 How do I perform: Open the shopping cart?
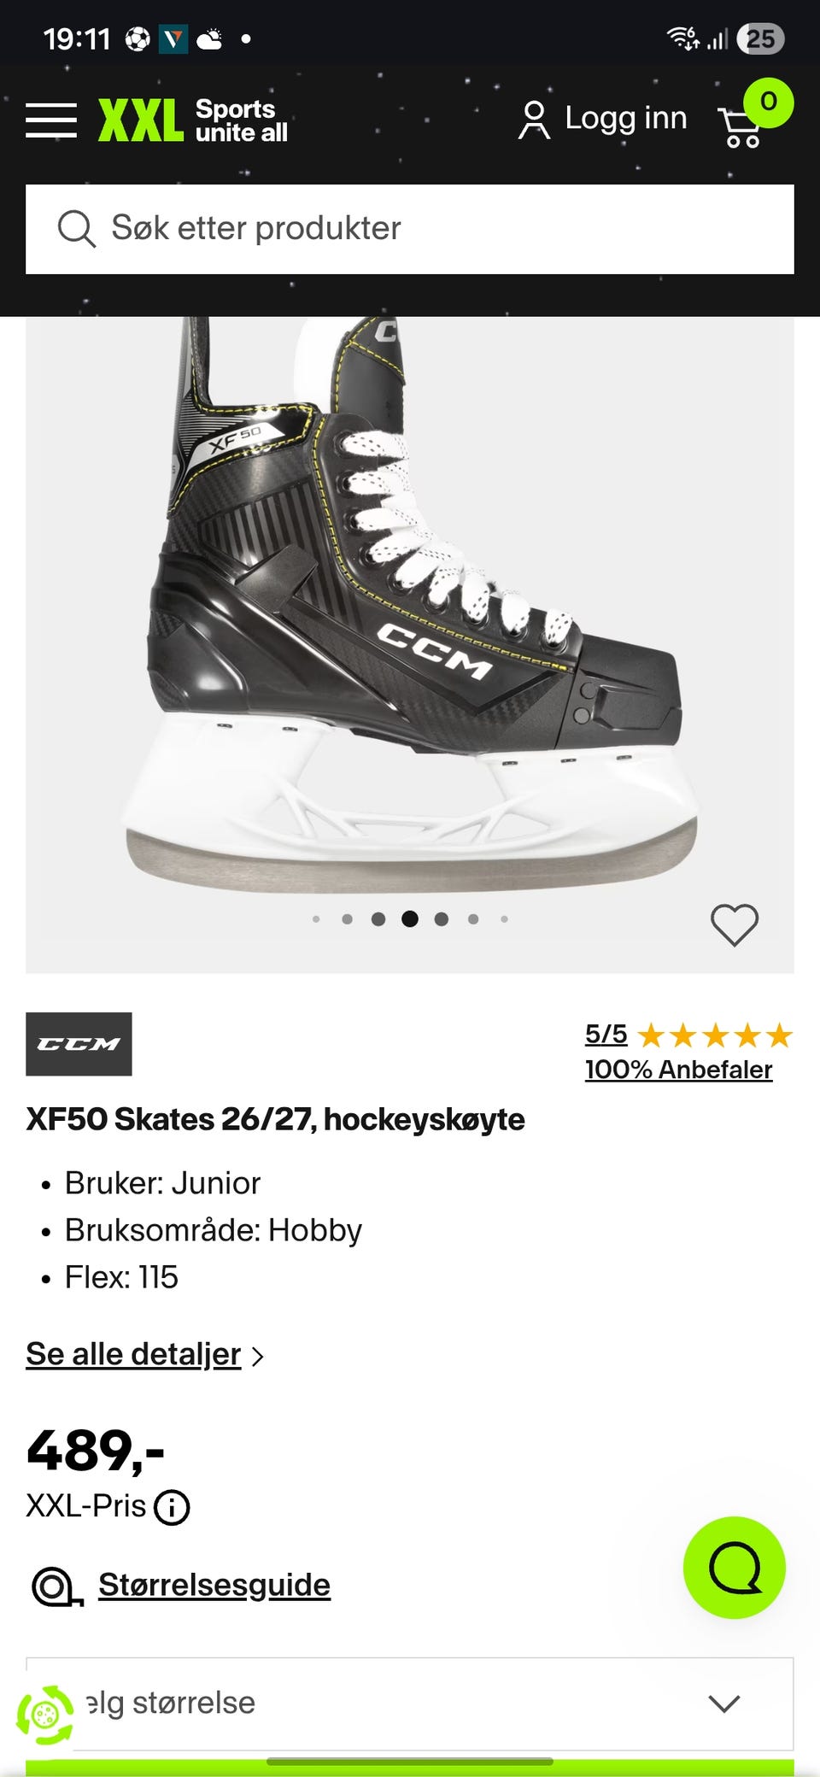coord(741,126)
